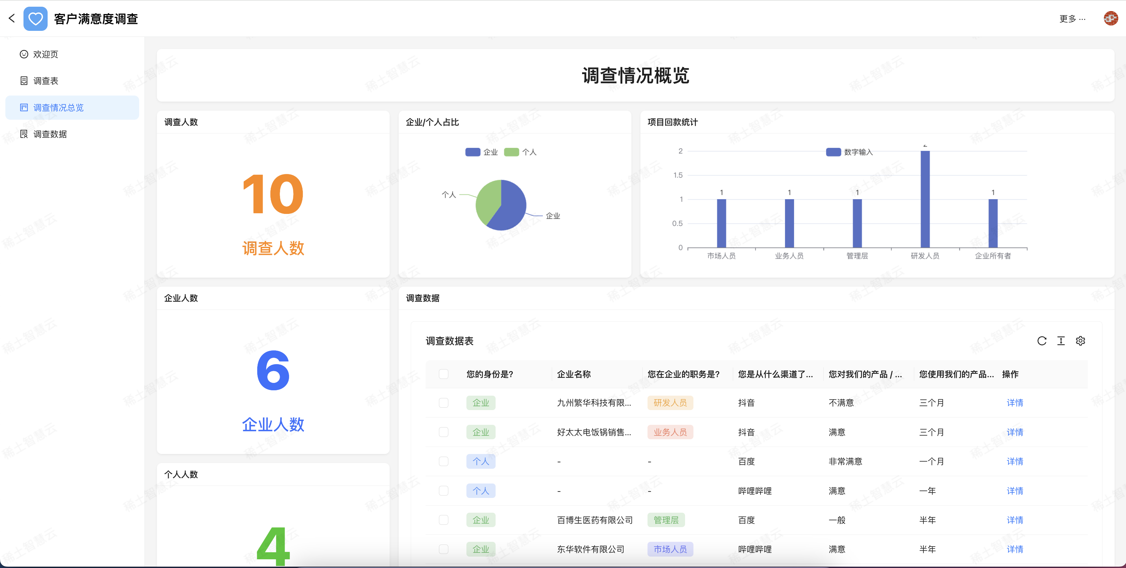Open 调查表 in the sidebar
The width and height of the screenshot is (1126, 568).
pos(46,81)
